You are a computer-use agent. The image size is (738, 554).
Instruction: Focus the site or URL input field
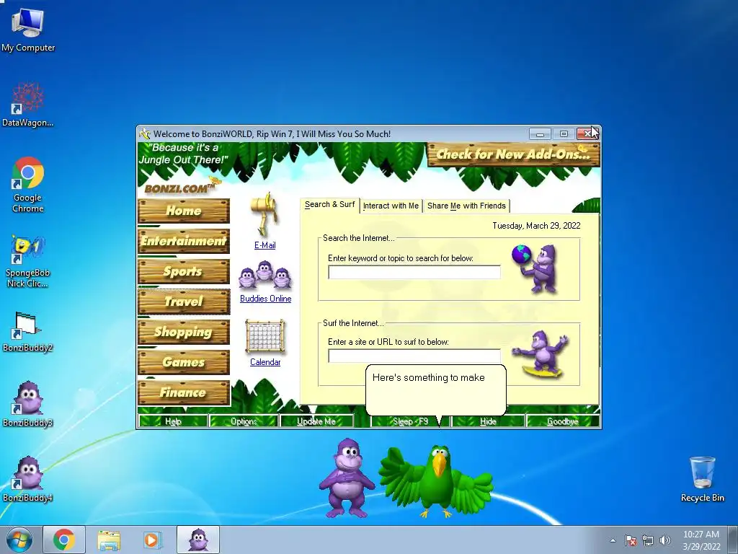coord(414,356)
